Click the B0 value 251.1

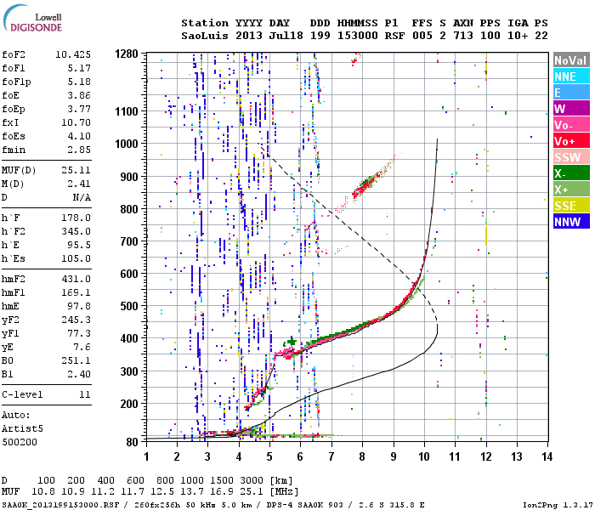[x=76, y=360]
